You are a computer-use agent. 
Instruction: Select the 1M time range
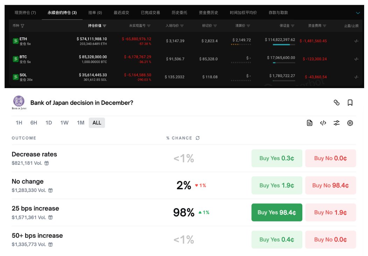[x=81, y=123]
